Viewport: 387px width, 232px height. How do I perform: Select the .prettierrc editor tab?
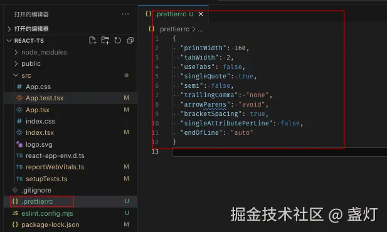[x=174, y=14]
